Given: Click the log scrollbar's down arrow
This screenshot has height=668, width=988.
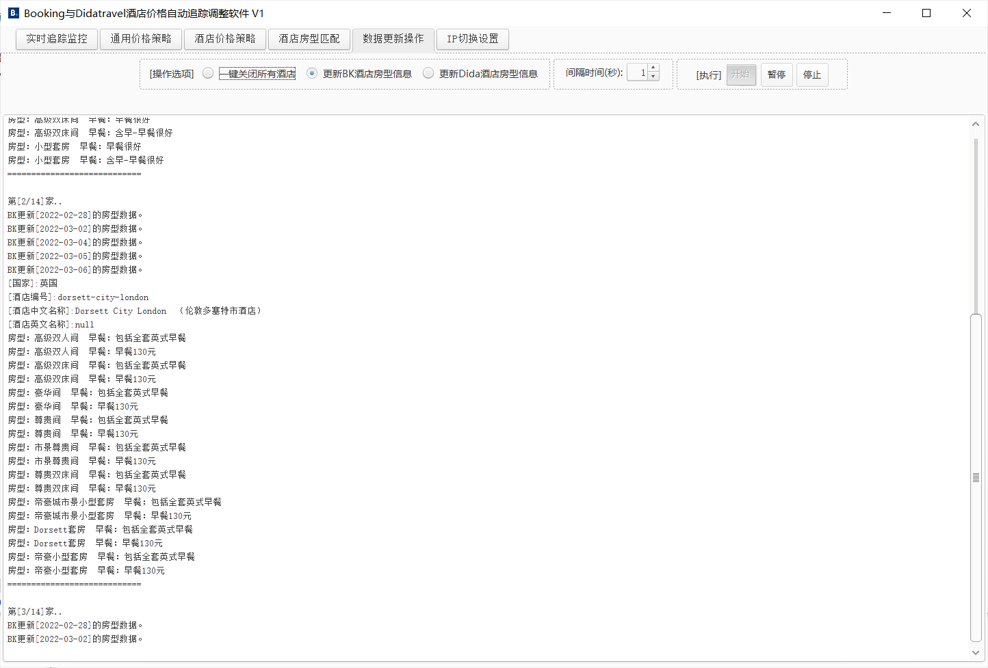Looking at the screenshot, I should click(976, 652).
